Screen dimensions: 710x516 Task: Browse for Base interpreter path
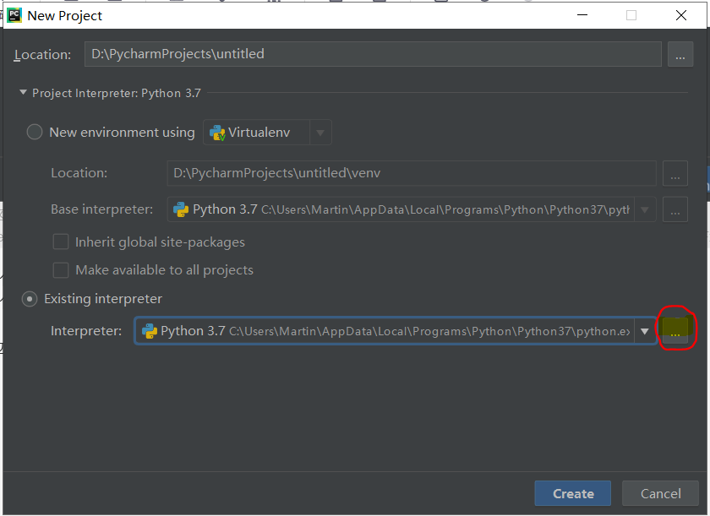[x=675, y=209]
